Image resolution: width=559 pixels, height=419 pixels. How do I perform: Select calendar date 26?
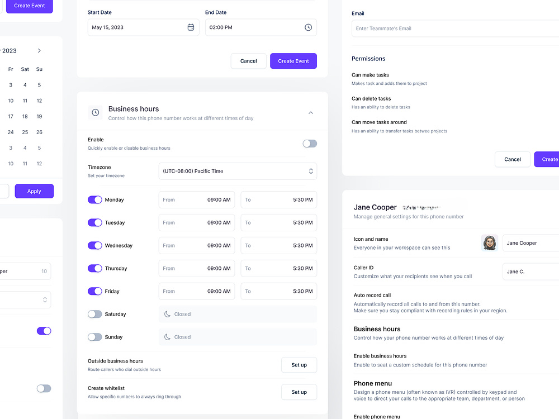coord(39,132)
